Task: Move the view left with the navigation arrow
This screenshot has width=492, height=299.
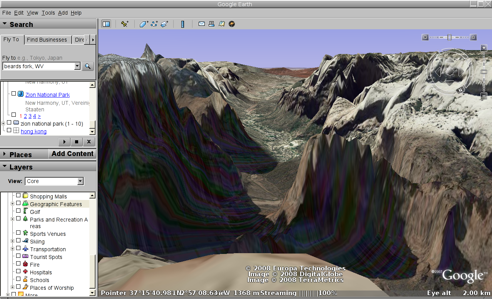Action: pyautogui.click(x=438, y=72)
